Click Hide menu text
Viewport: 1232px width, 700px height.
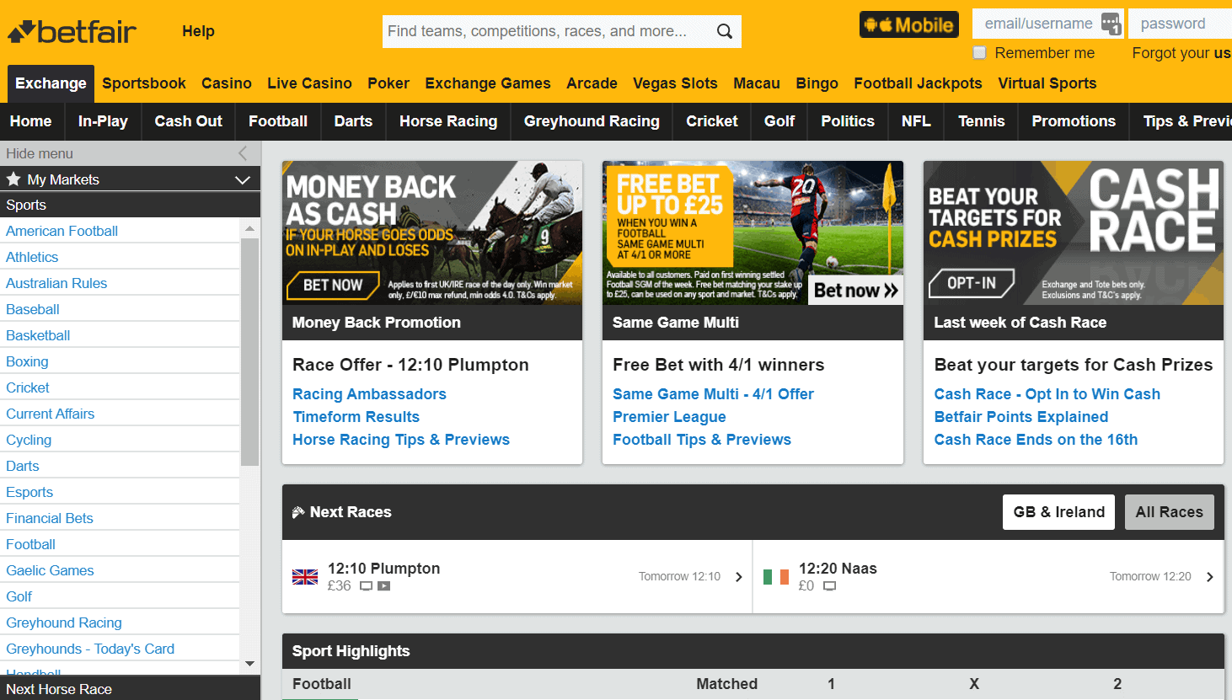[40, 153]
